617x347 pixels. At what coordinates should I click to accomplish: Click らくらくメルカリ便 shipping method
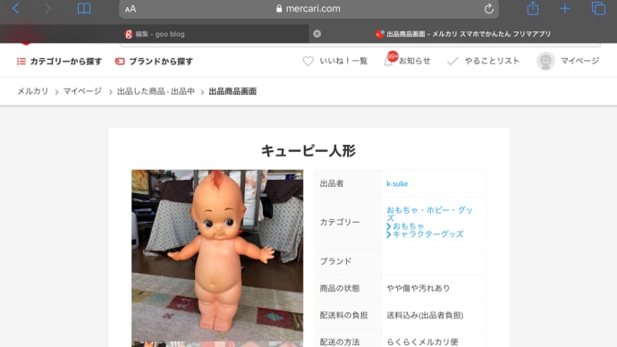[x=422, y=342]
